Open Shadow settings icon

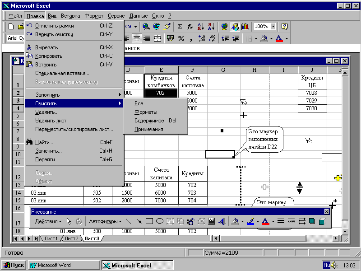pos(312,221)
